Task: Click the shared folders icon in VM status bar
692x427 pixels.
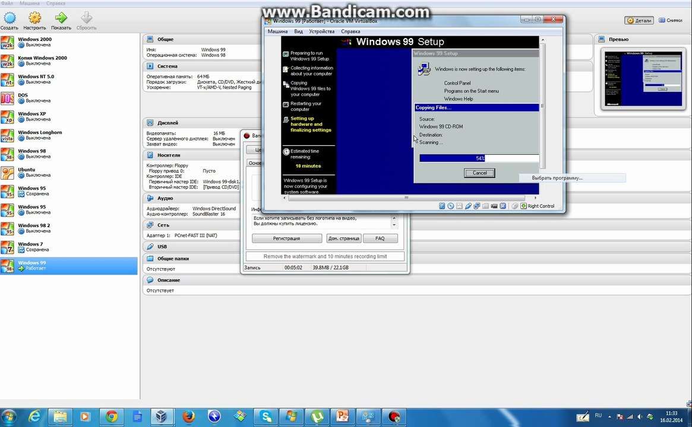Action: tap(485, 206)
